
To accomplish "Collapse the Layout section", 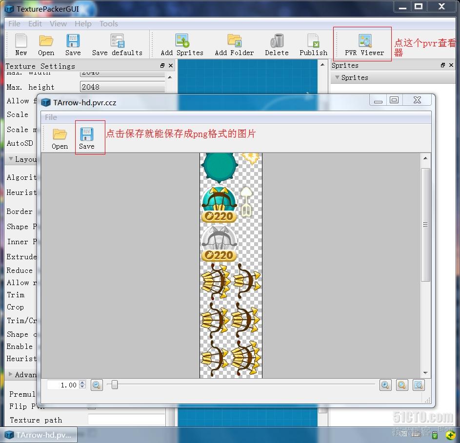I will click(11, 159).
